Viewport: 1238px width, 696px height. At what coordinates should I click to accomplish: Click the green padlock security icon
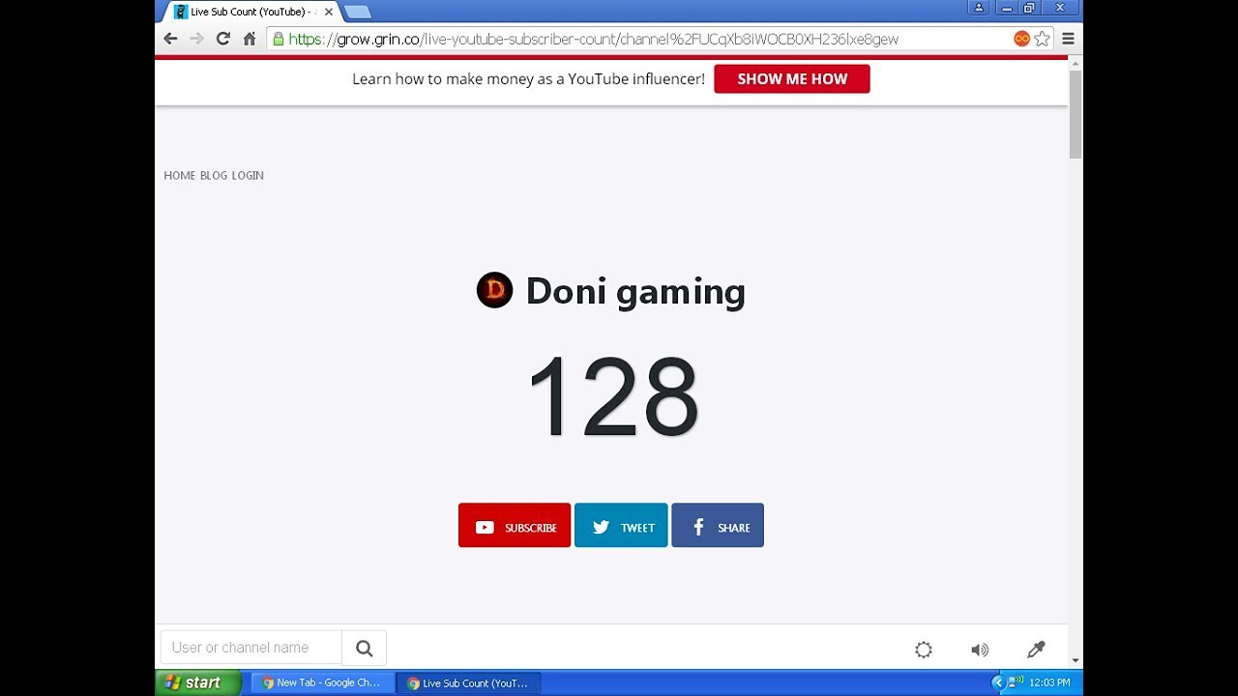[x=279, y=39]
